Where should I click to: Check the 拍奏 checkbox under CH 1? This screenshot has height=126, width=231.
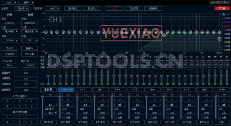point(64,117)
